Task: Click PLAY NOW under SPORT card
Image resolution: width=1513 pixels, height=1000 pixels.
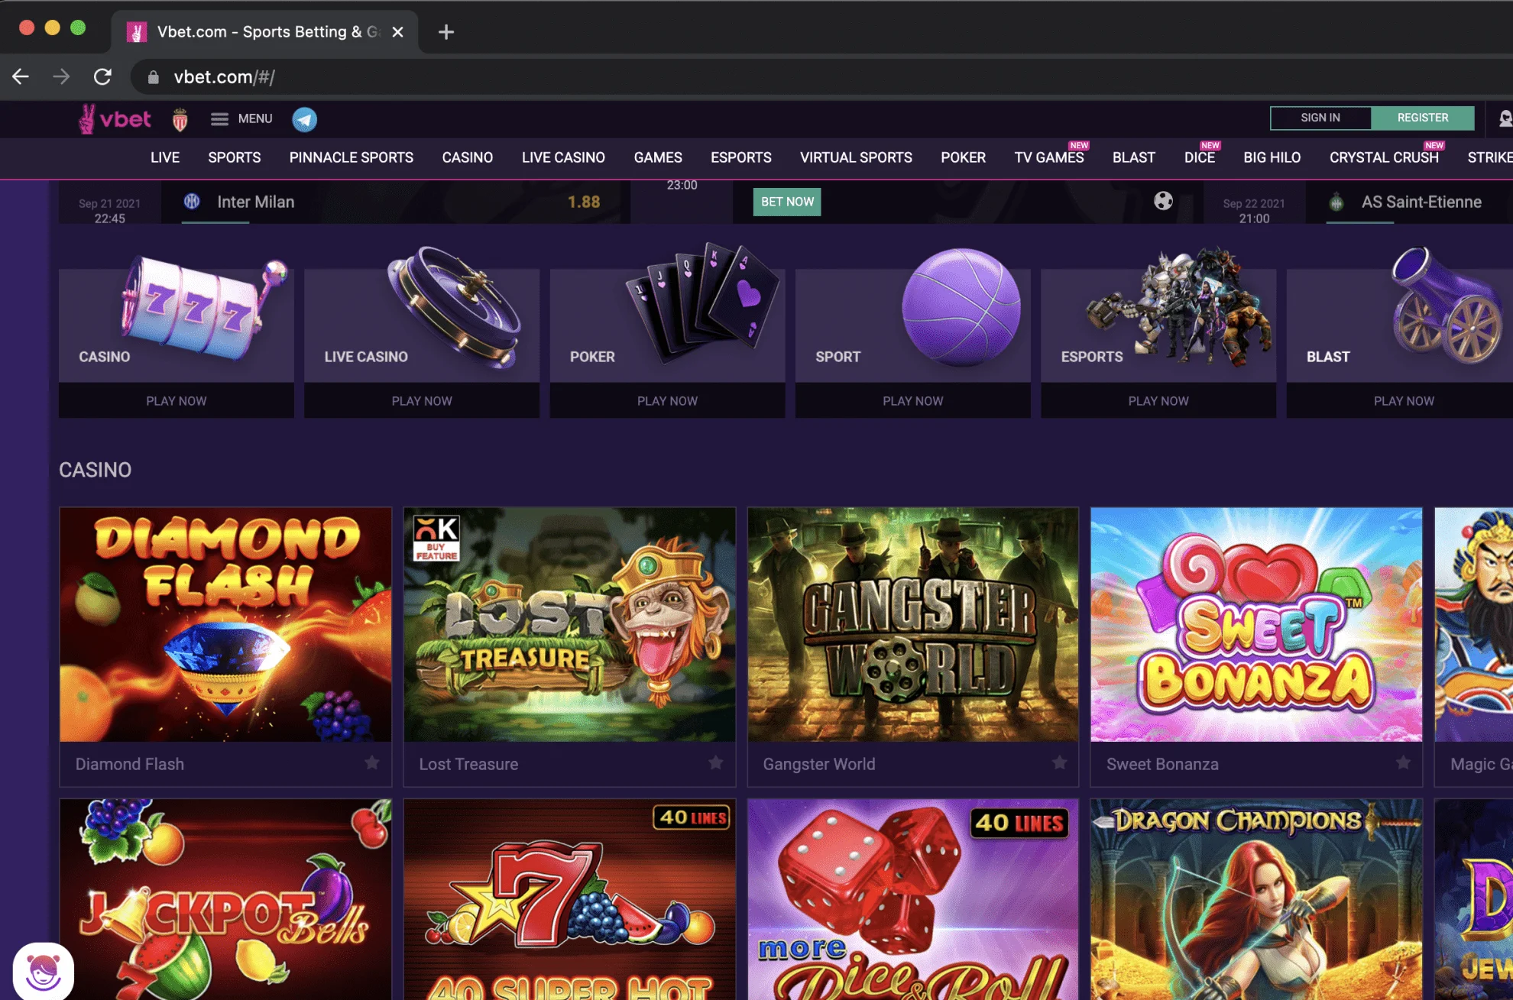Action: pyautogui.click(x=913, y=401)
